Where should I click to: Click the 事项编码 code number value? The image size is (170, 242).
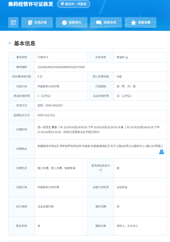(61, 67)
